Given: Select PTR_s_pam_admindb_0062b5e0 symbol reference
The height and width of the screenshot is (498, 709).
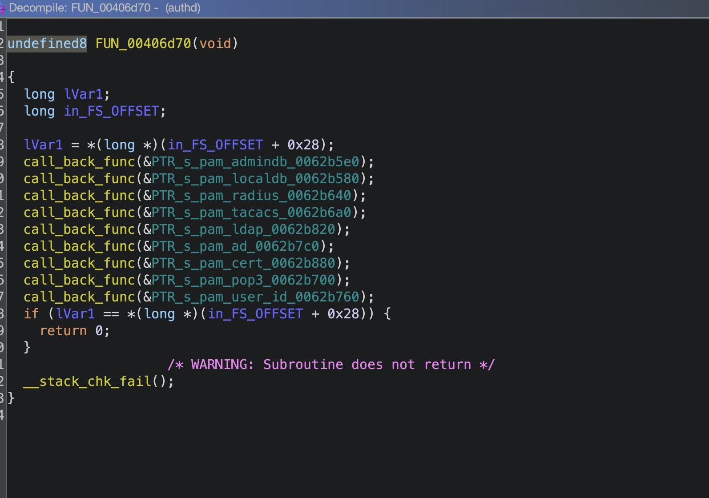Looking at the screenshot, I should coord(255,162).
